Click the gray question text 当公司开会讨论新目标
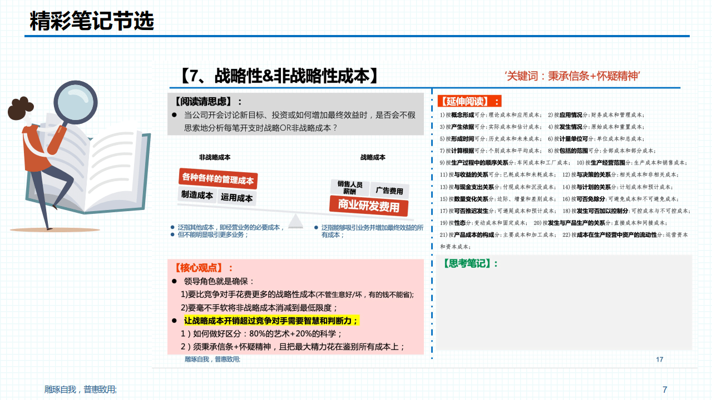The height and width of the screenshot is (400, 712). (300, 121)
